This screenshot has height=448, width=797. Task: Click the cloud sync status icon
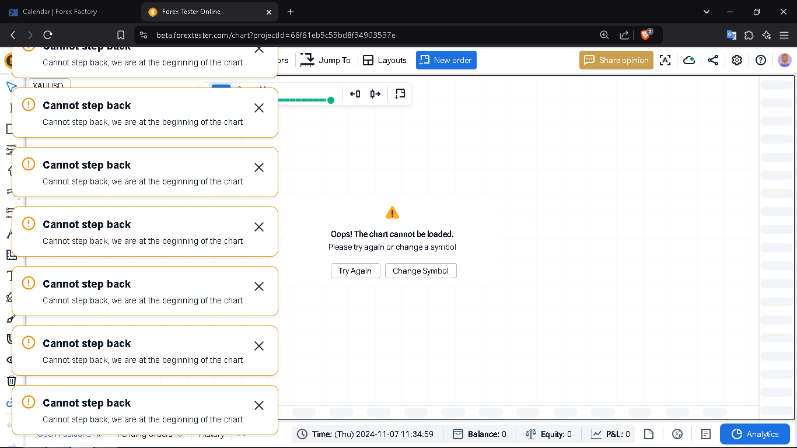click(689, 60)
